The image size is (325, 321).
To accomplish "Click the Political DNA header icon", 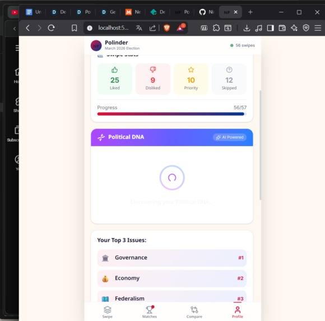I will (x=101, y=137).
